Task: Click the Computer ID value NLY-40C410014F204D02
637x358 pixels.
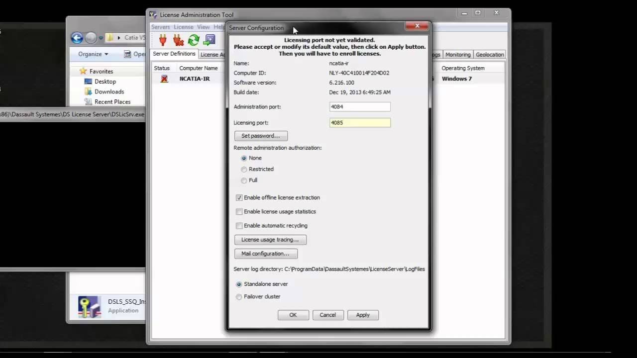Action: point(359,73)
